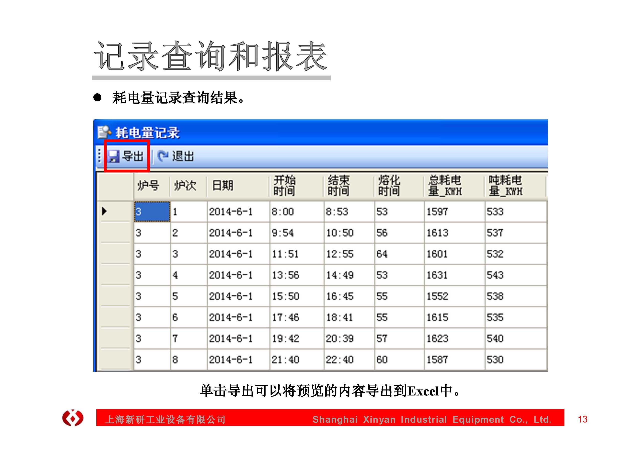The image size is (644, 455).
Task: Select end time cell 16:45
Action: [x=349, y=296]
